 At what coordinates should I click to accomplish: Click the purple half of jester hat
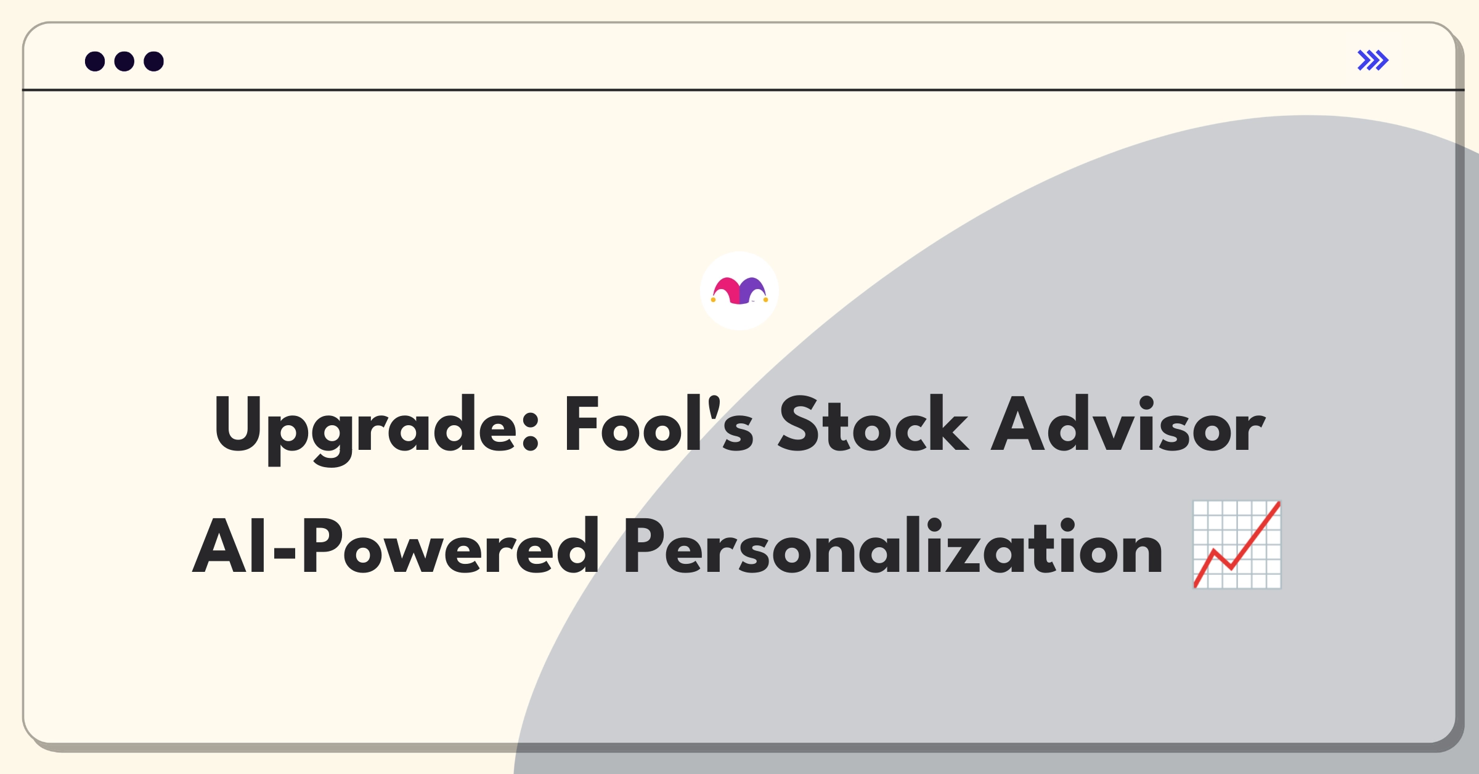(x=752, y=291)
